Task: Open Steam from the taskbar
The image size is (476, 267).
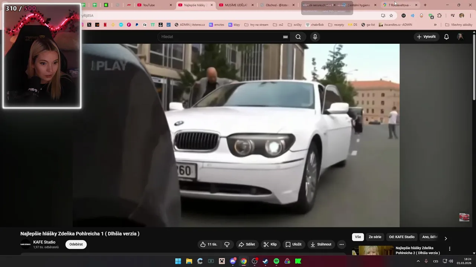Action: pyautogui.click(x=265, y=261)
